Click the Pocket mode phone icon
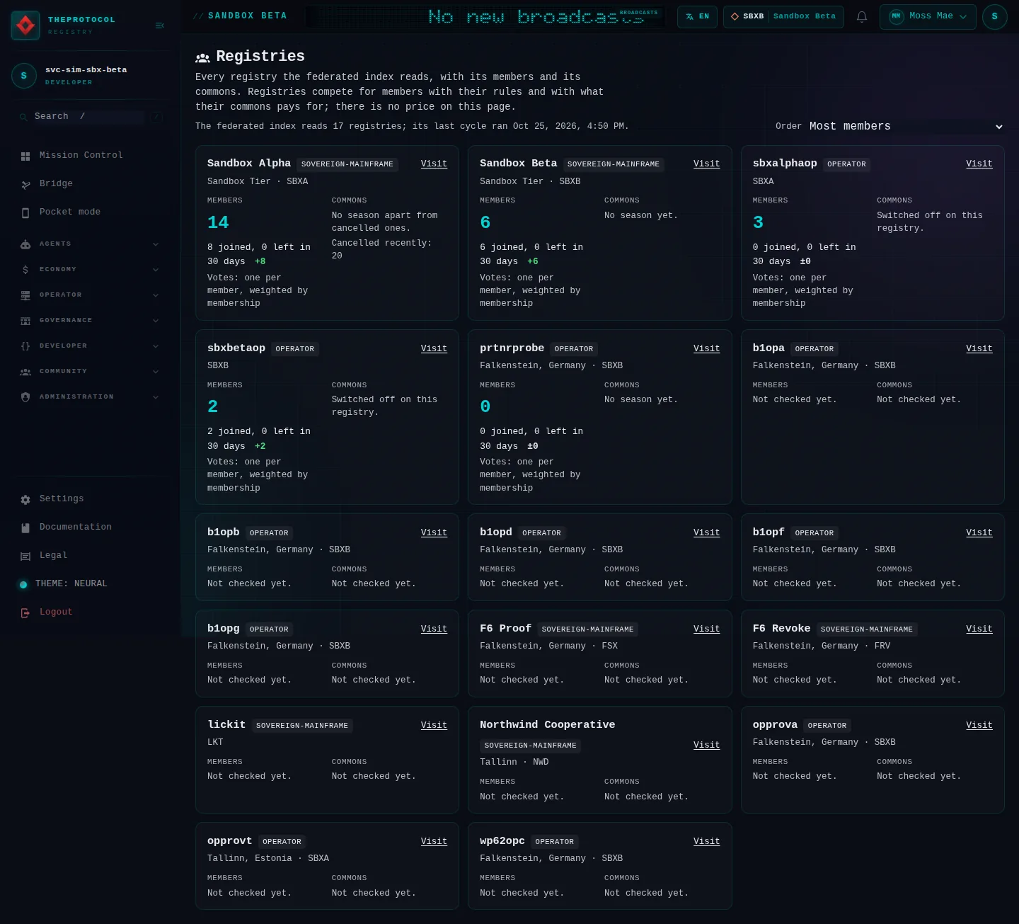1019x924 pixels. (x=25, y=212)
